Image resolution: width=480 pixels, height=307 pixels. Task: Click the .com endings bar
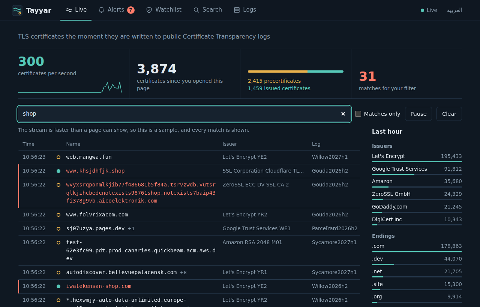pos(417,252)
